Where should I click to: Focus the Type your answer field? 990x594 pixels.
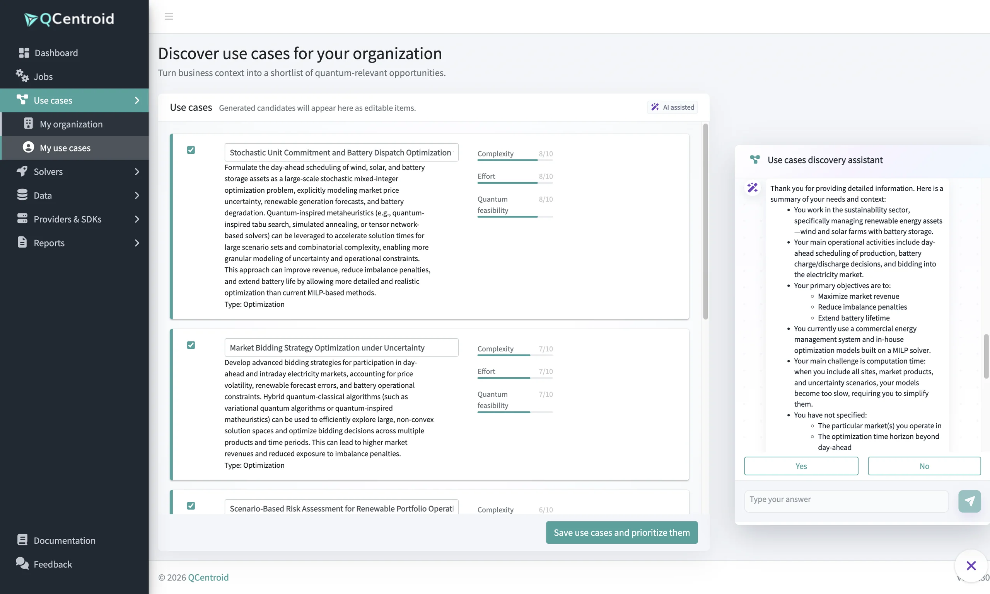(846, 501)
